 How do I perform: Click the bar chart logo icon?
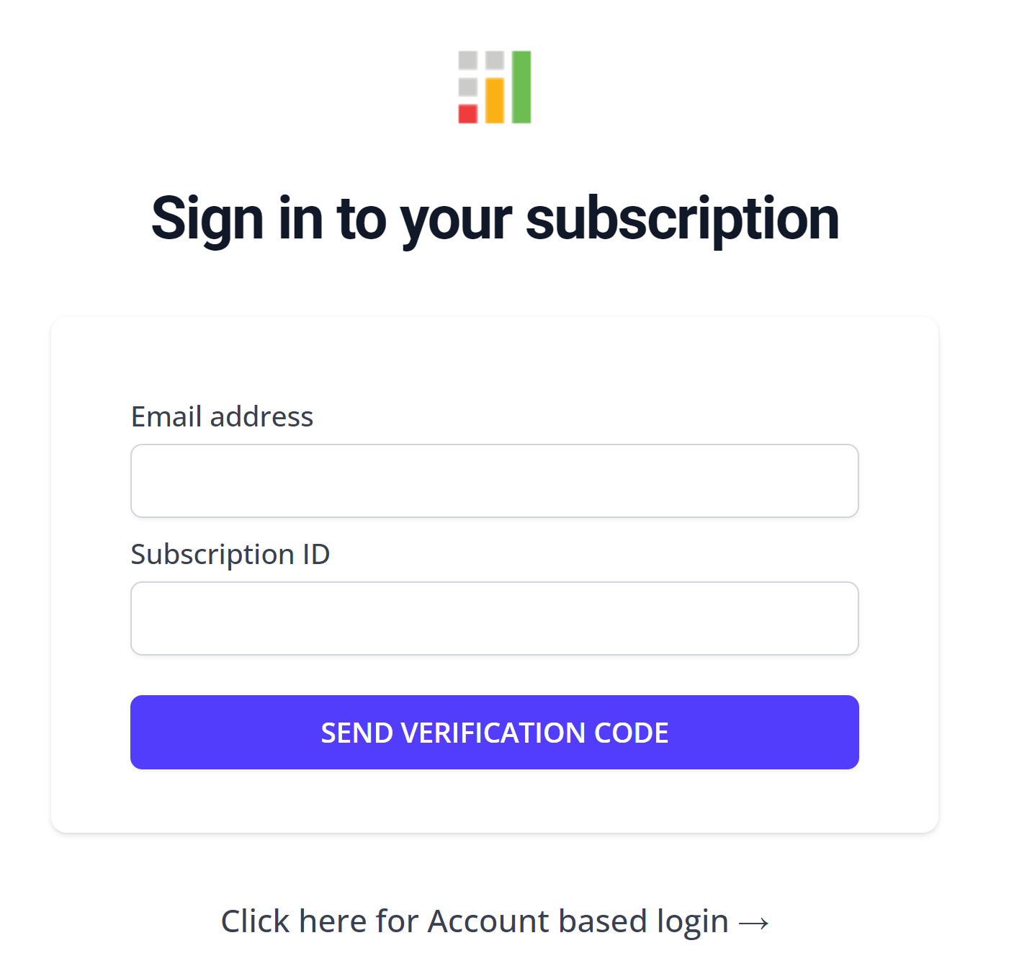click(x=495, y=87)
